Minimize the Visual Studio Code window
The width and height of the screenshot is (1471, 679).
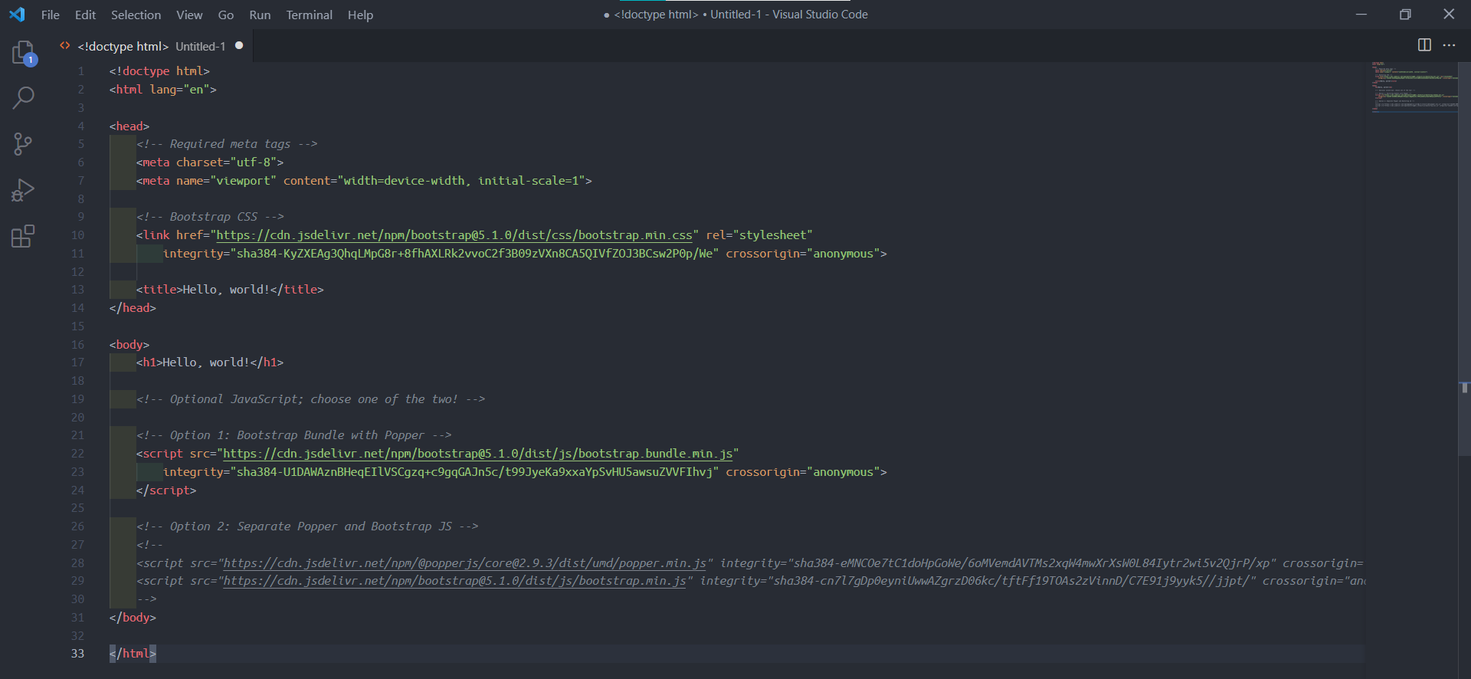coord(1361,15)
